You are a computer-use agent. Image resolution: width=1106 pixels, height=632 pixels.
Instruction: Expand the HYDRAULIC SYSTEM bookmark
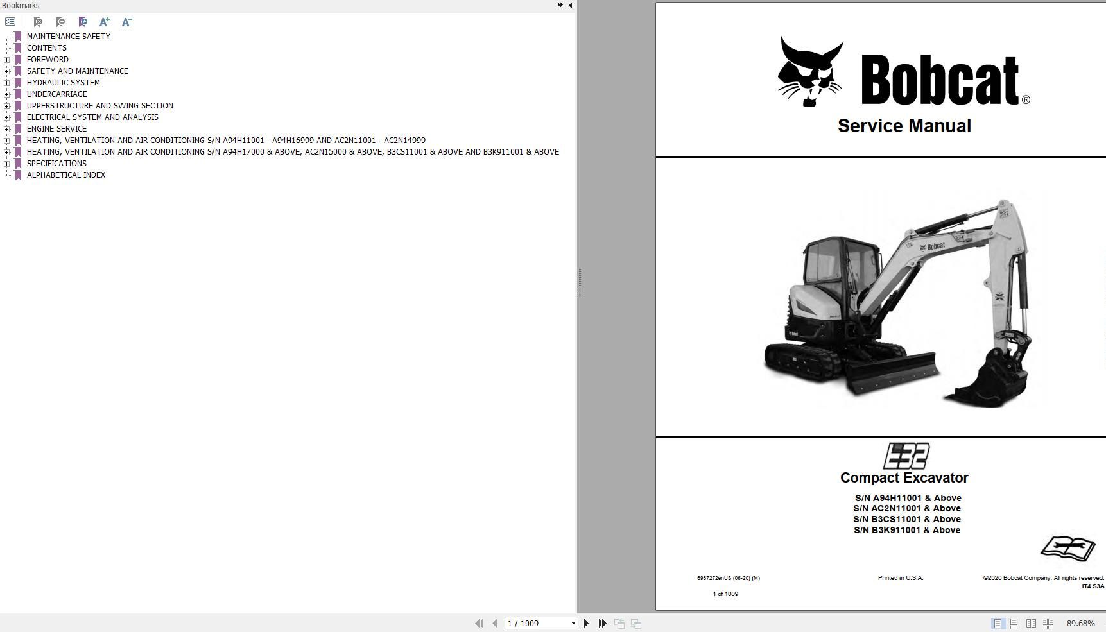pyautogui.click(x=7, y=83)
